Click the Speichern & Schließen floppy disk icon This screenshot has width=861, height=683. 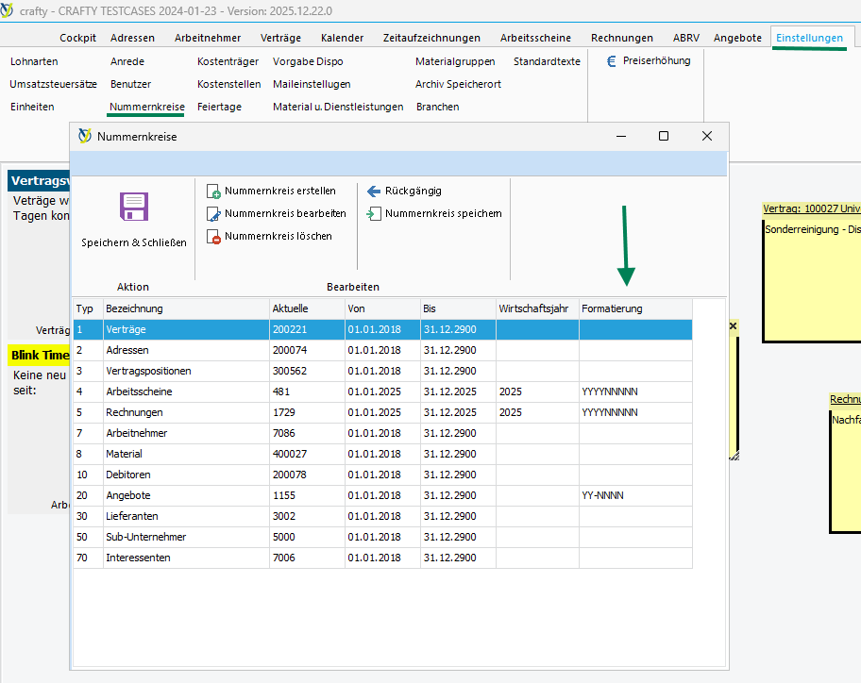[x=134, y=207]
